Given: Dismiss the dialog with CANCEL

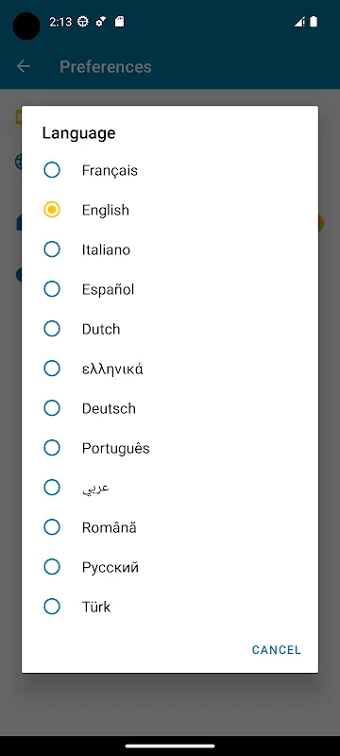Looking at the screenshot, I should [x=277, y=649].
